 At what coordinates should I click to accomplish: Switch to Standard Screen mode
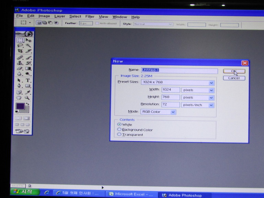coord(17,125)
